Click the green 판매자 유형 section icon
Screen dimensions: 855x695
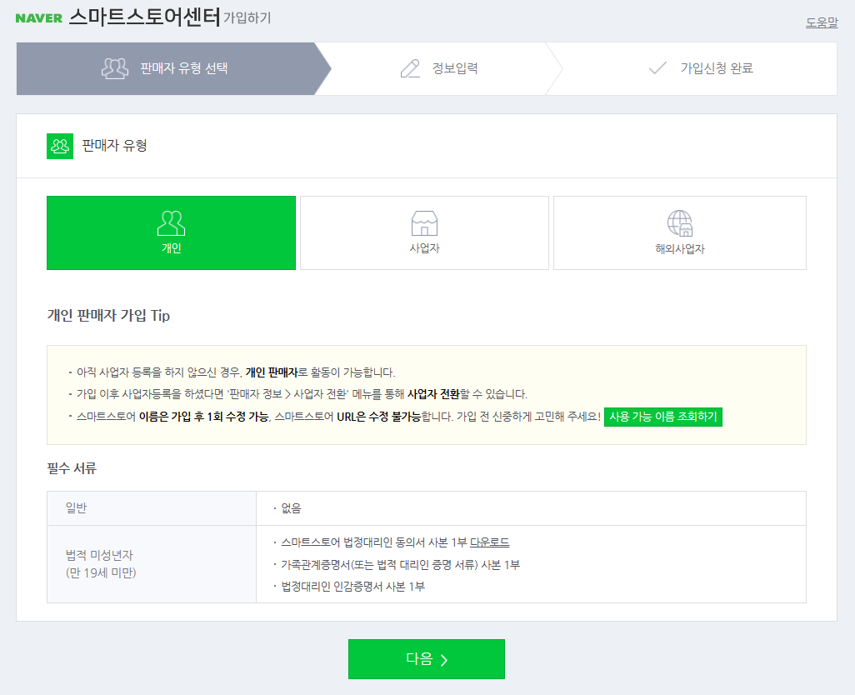point(60,146)
